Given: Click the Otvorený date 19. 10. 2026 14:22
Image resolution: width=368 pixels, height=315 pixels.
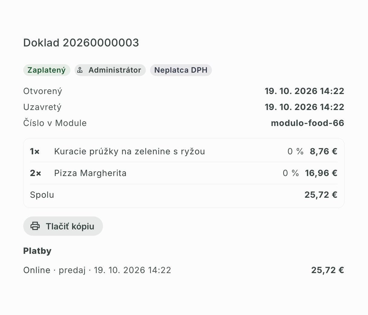Looking at the screenshot, I should 304,91.
